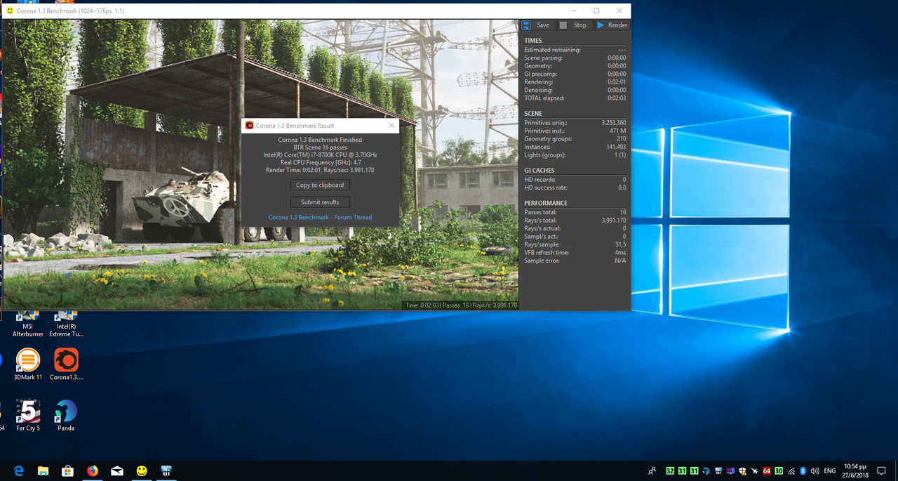Image resolution: width=898 pixels, height=481 pixels.
Task: Click the 'VFB refresh time:' row label
Action: pyautogui.click(x=547, y=253)
